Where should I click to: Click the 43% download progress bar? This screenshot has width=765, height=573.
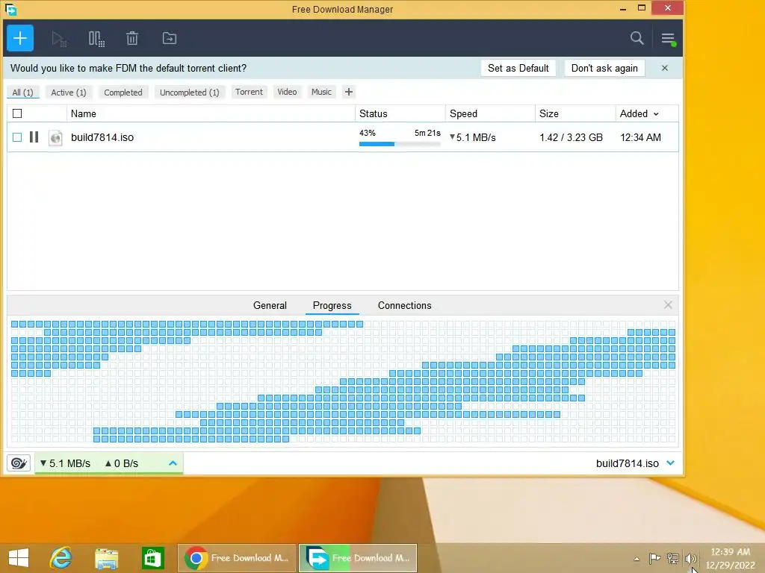click(400, 144)
